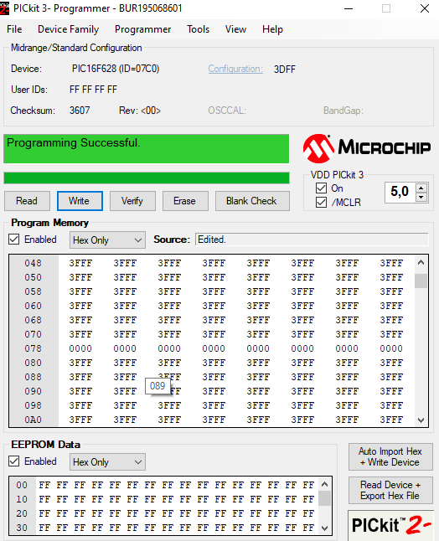Screen dimensions: 439x541
Task: Open the Help menu
Action: pyautogui.click(x=272, y=29)
